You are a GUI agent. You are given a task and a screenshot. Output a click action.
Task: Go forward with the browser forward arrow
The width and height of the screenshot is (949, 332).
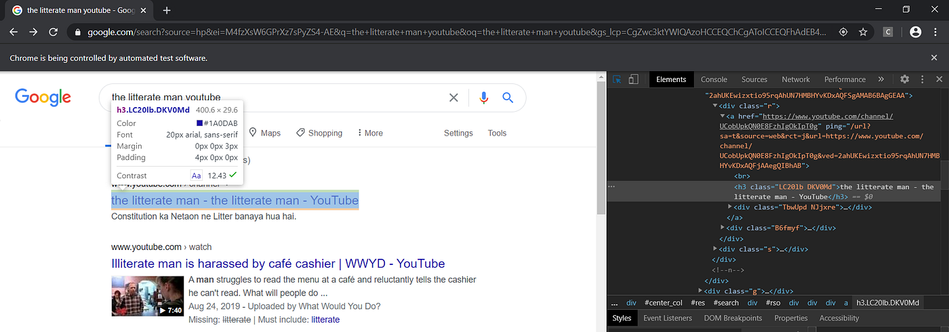pos(33,32)
